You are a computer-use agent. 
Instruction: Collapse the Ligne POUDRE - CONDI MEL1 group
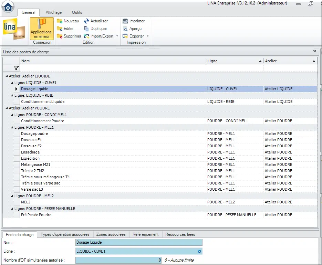point(12,115)
